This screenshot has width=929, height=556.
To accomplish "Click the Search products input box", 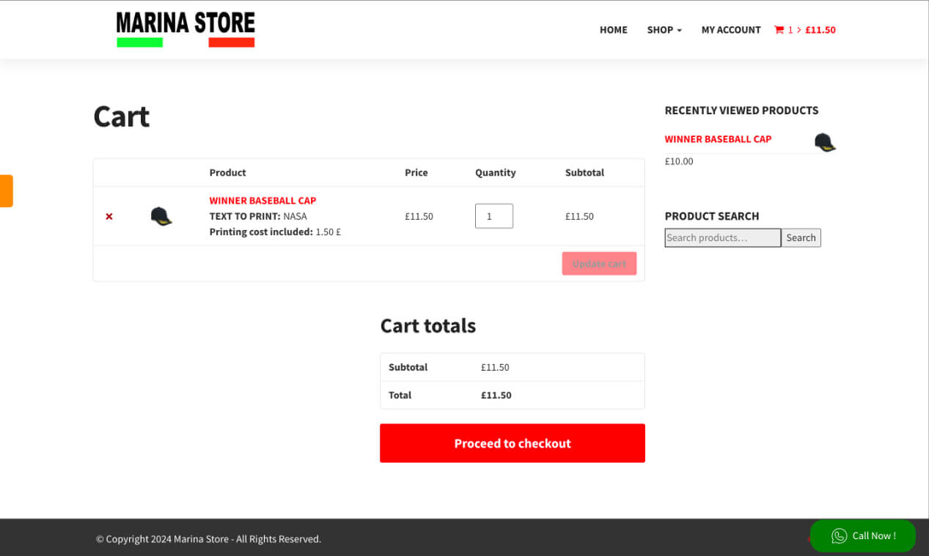I will click(x=722, y=237).
